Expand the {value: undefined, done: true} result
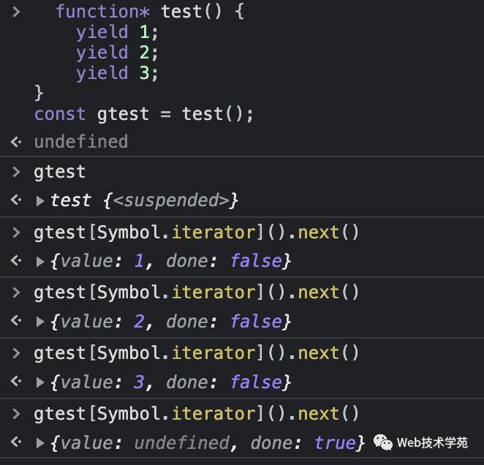The height and width of the screenshot is (465, 484). coord(40,443)
